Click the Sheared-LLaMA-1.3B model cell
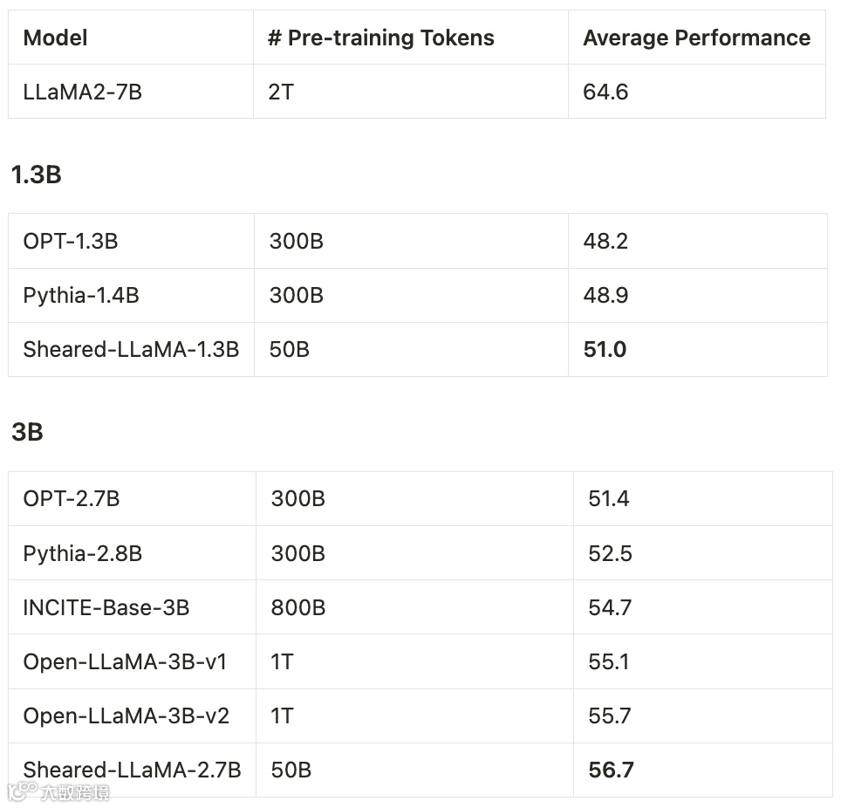This screenshot has height=808, width=841. pos(131,350)
